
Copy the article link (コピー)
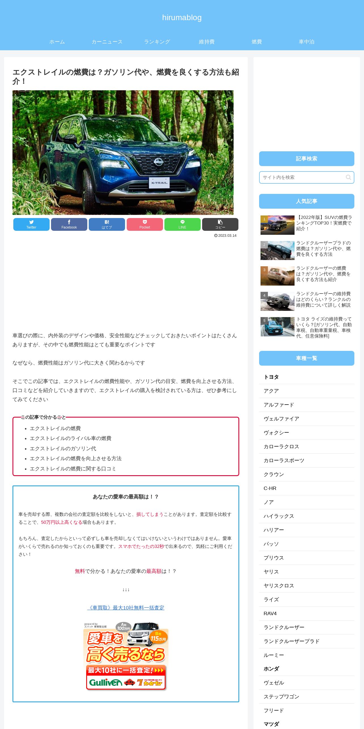click(x=220, y=224)
